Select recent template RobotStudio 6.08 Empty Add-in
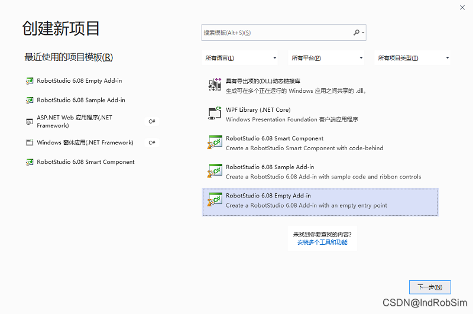 pyautogui.click(x=79, y=81)
